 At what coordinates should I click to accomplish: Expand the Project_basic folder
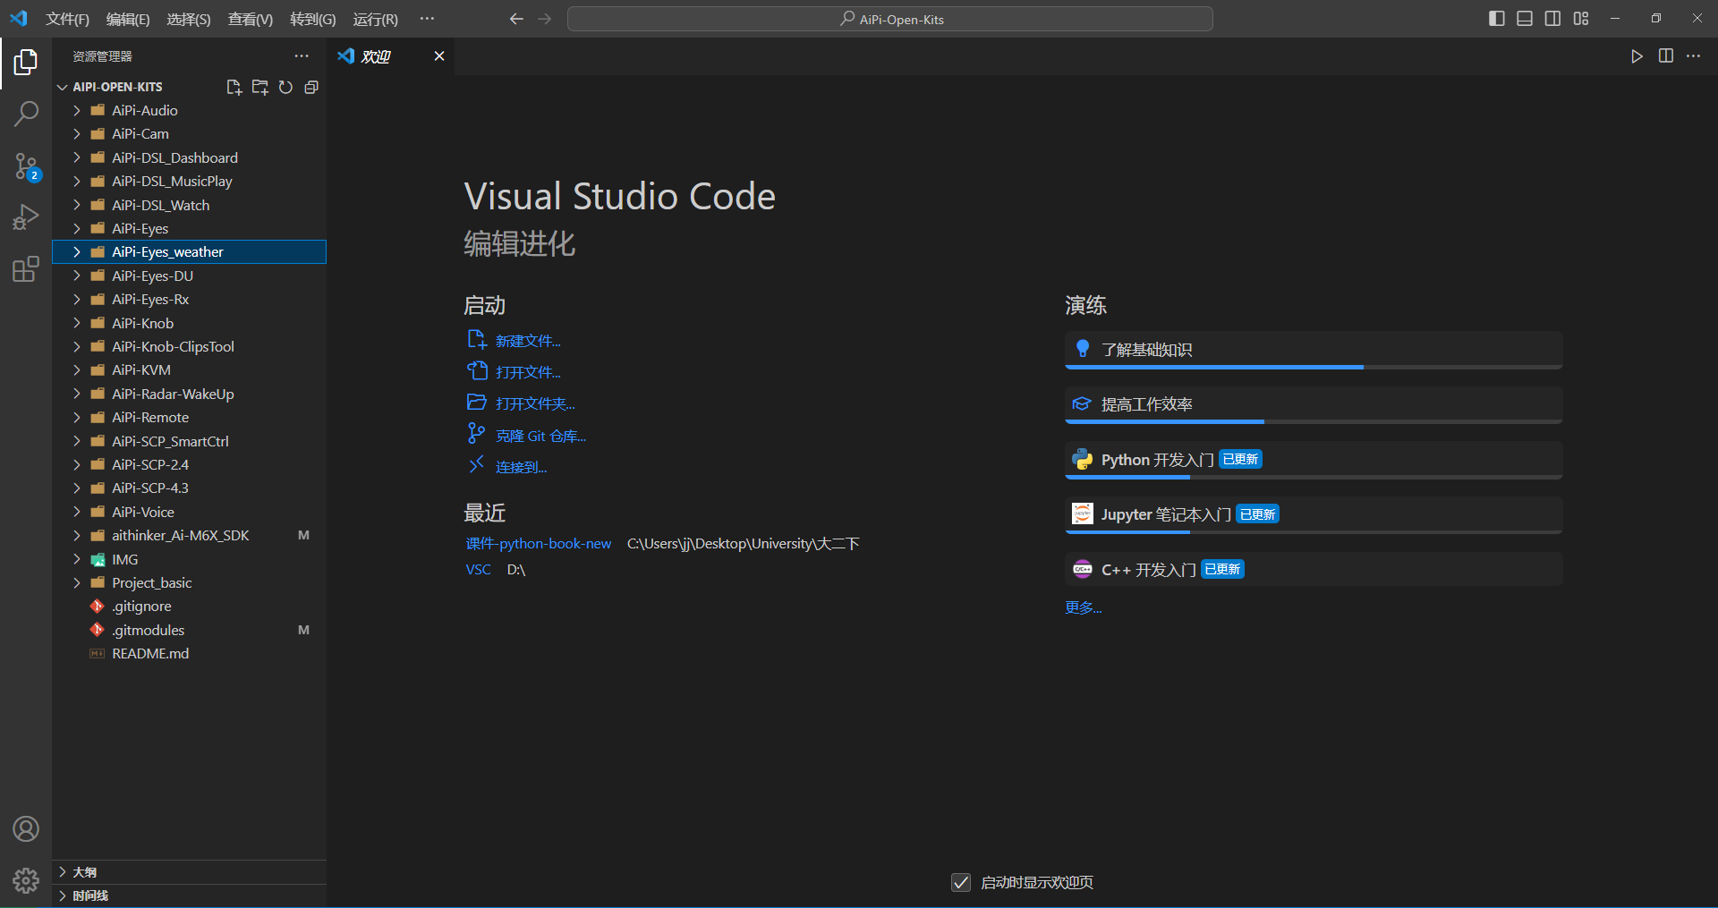(x=190, y=582)
